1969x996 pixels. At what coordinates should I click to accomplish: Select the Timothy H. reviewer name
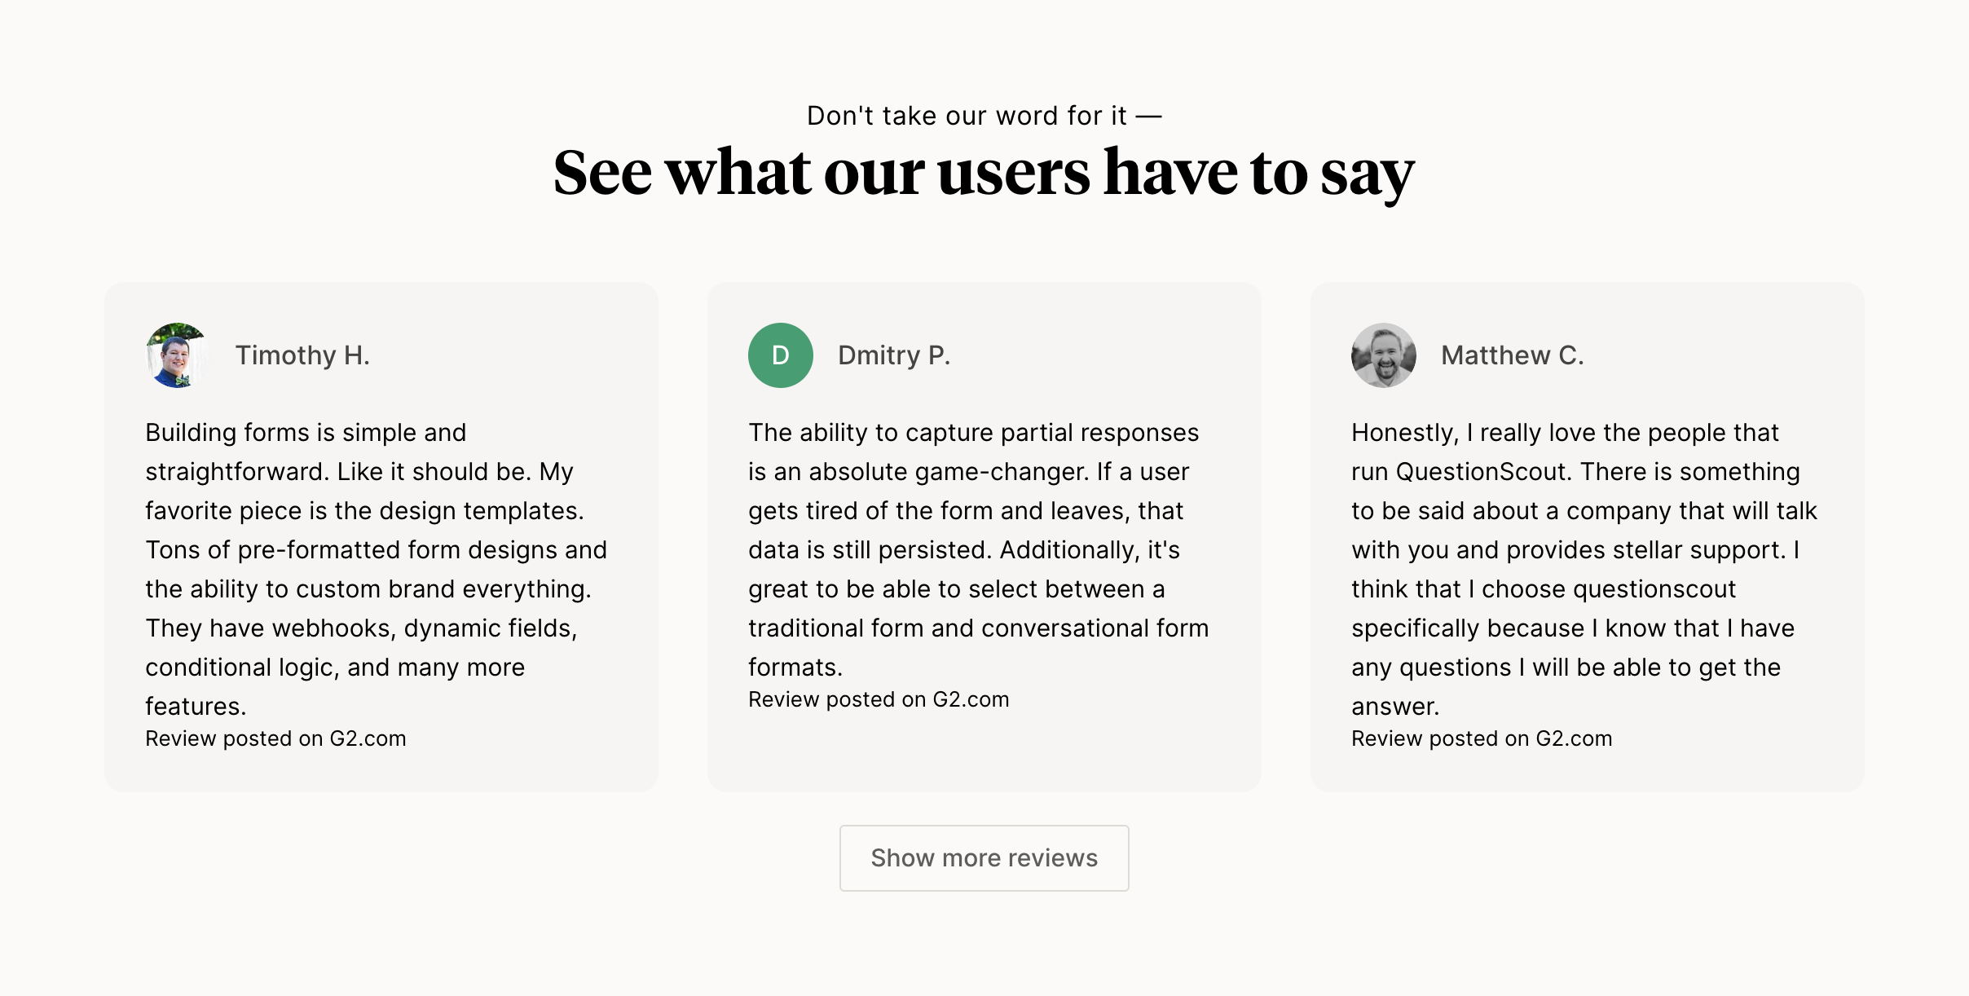pos(303,355)
